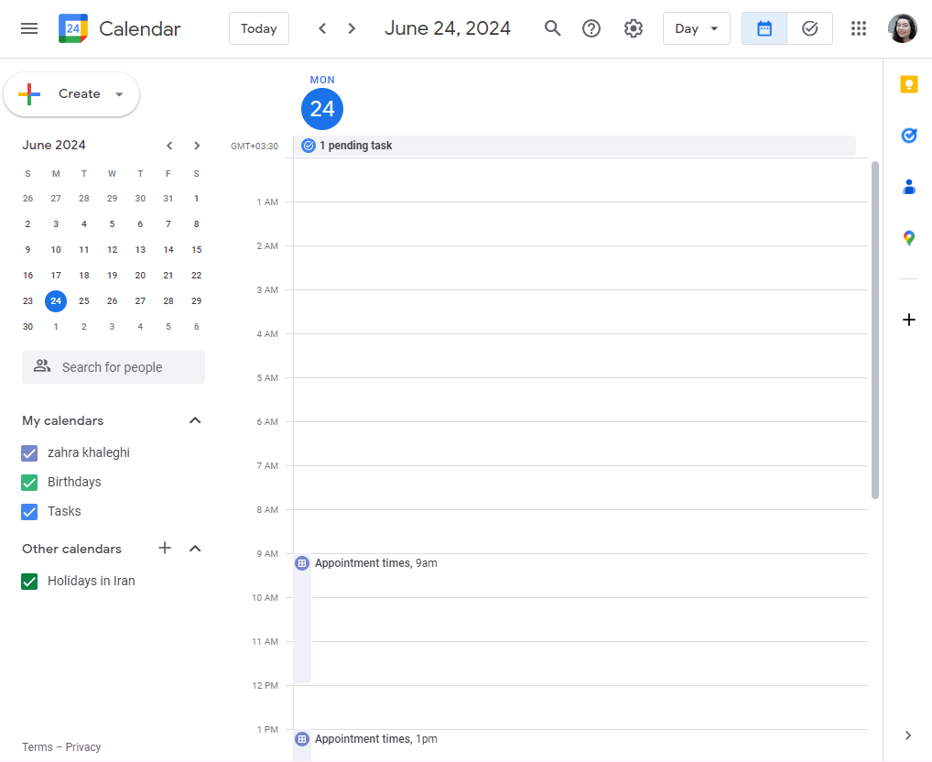Open Google Keep in side panel
This screenshot has width=932, height=762.
[908, 85]
